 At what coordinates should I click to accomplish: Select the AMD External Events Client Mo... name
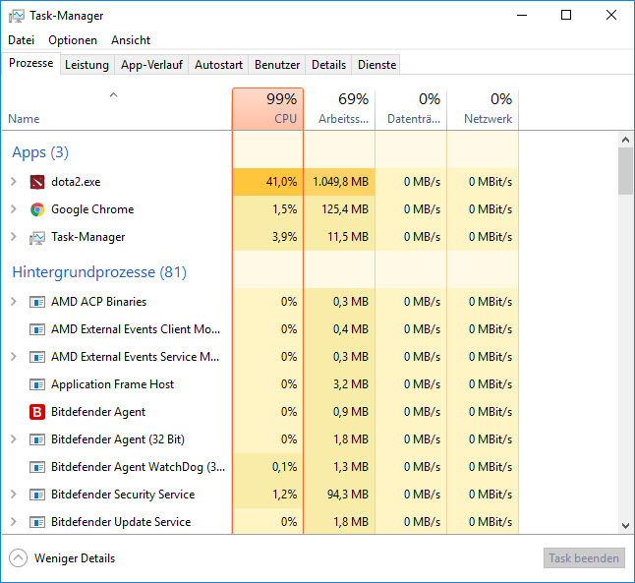pyautogui.click(x=136, y=329)
